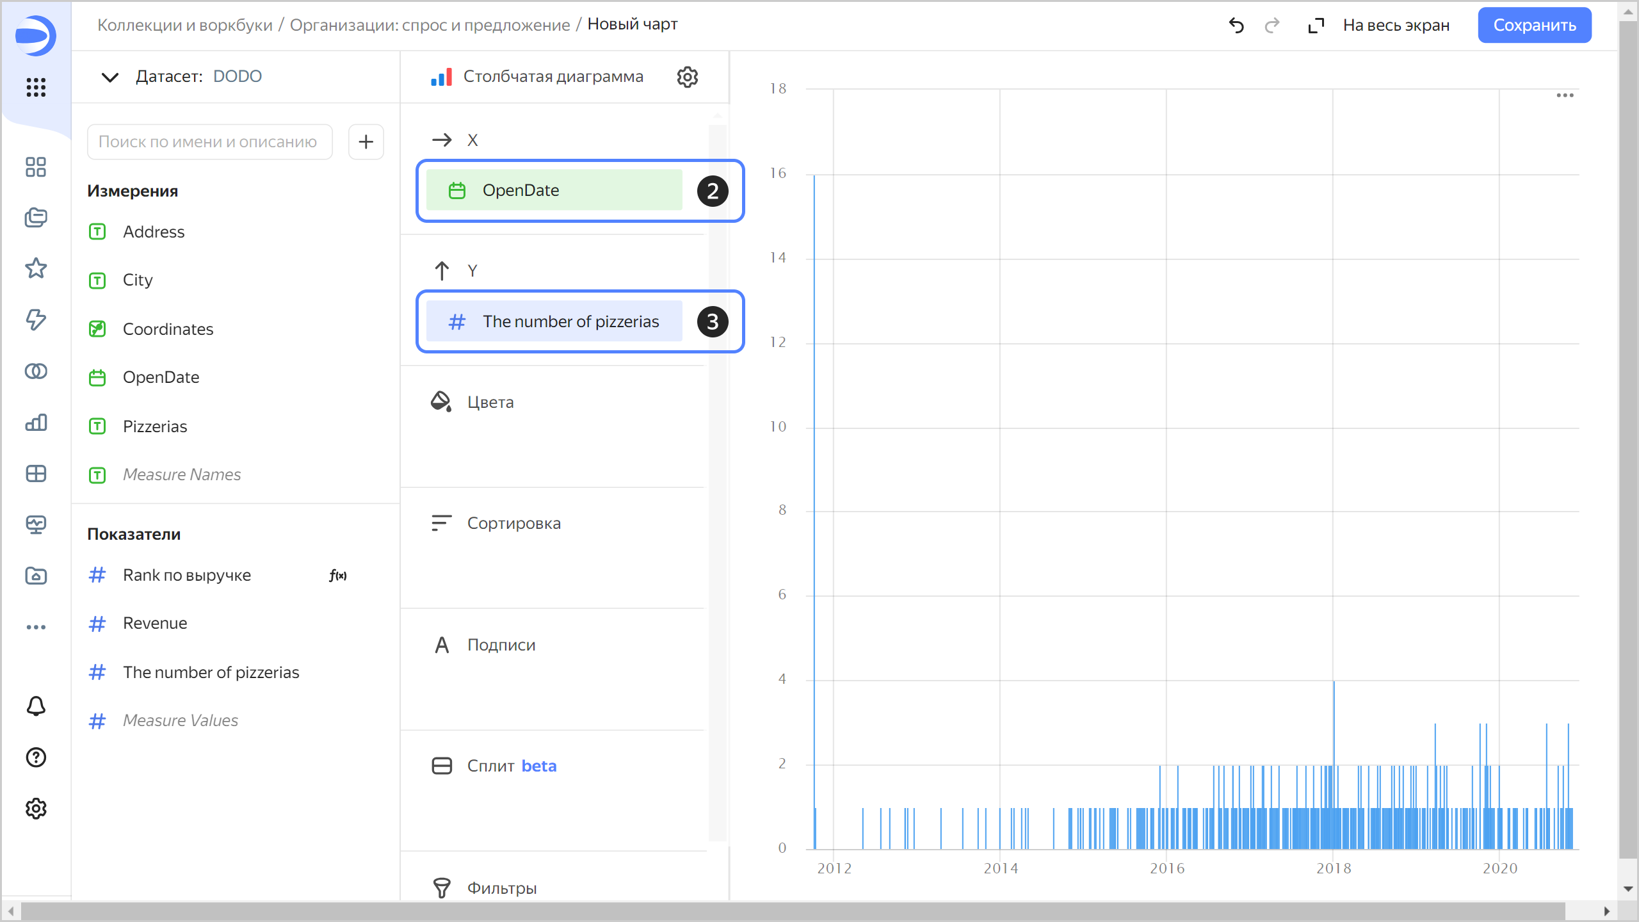Open chart three-dots menu
The height and width of the screenshot is (922, 1639).
pyautogui.click(x=1565, y=95)
